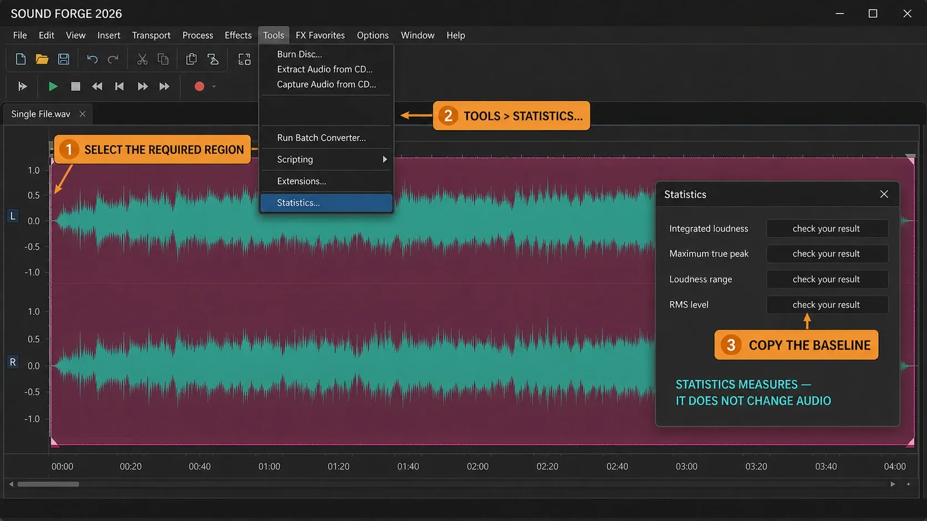Open the Options menu
Viewport: 927px width, 521px height.
pos(373,35)
